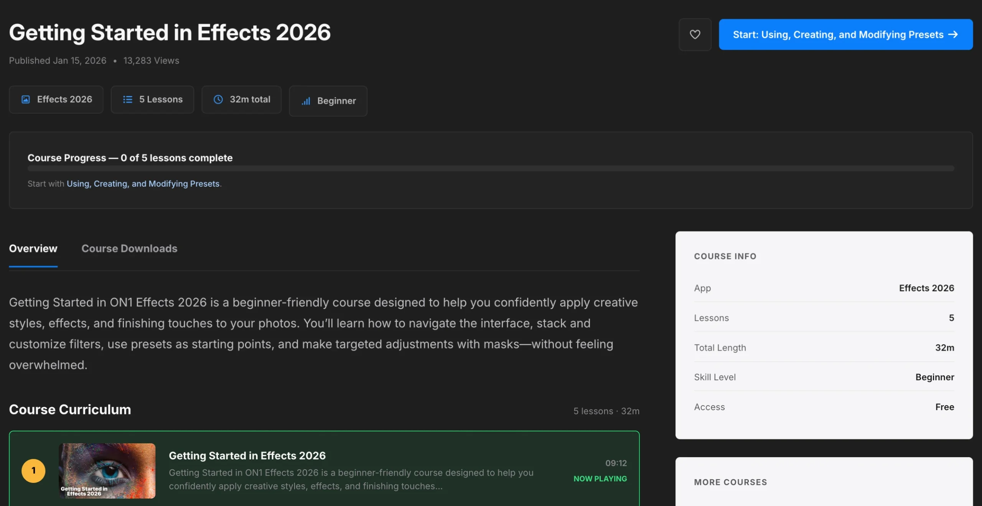Click 'Course Progress — 0 of 5 lessons complete' text
This screenshot has width=982, height=506.
click(130, 158)
